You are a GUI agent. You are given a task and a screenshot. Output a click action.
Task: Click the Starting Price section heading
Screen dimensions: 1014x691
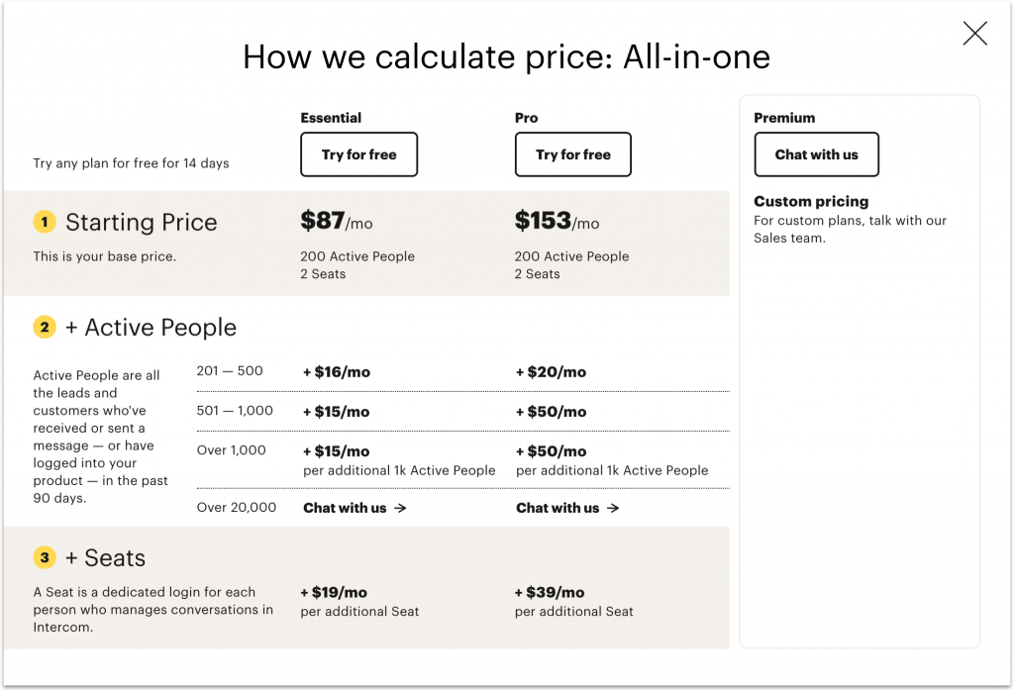142,222
